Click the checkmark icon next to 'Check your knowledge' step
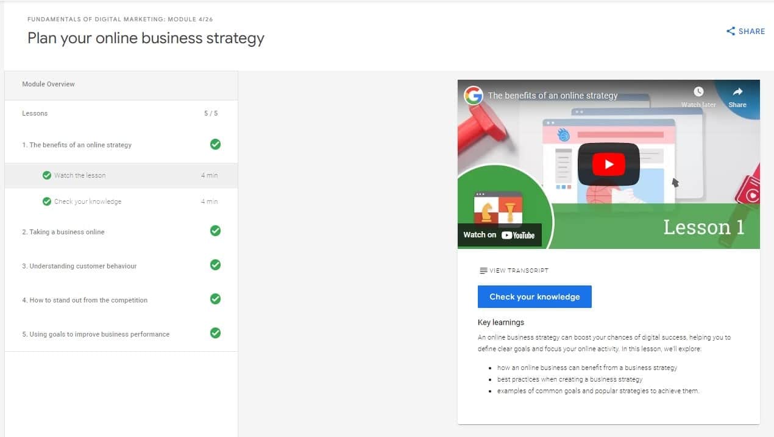 click(x=47, y=201)
